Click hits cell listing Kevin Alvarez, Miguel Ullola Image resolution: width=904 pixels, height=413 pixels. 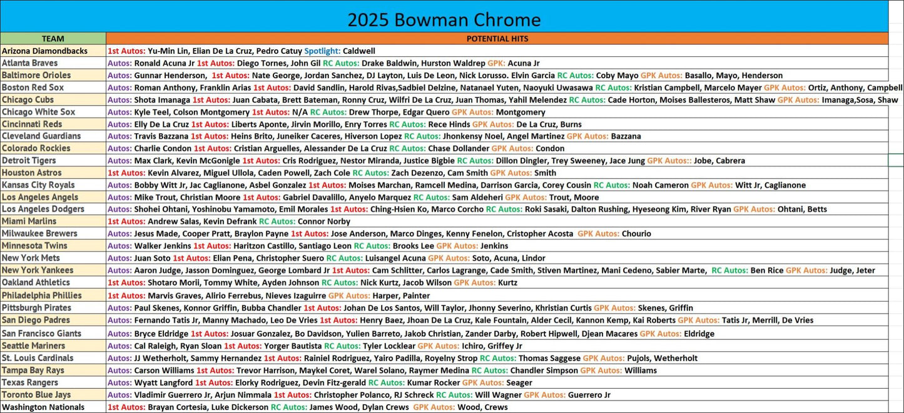[497, 172]
